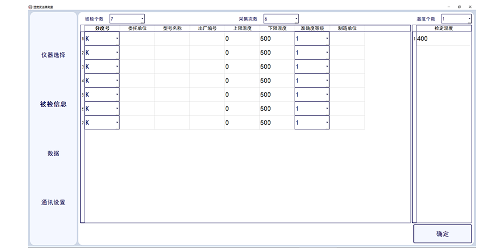Open the 温度个数 dropdown
The height and width of the screenshot is (252, 504).
[468, 19]
